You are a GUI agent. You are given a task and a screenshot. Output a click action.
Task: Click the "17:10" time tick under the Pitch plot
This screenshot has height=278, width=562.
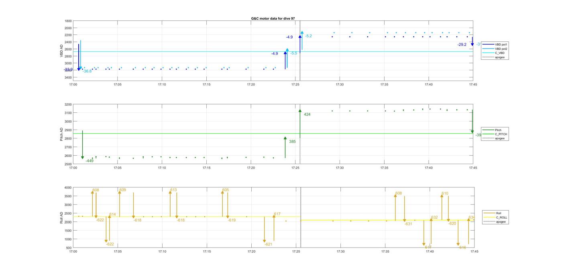[162, 168]
